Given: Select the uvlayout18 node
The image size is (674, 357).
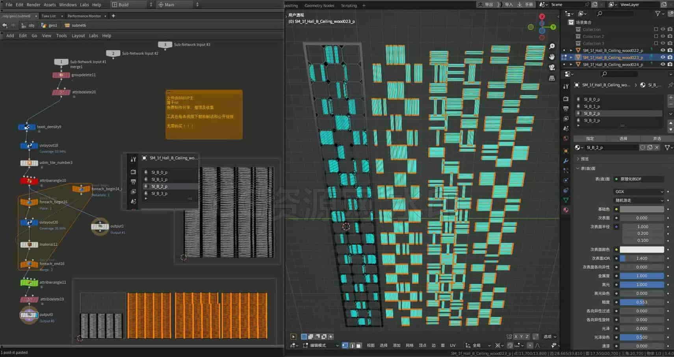Looking at the screenshot, I should point(29,145).
